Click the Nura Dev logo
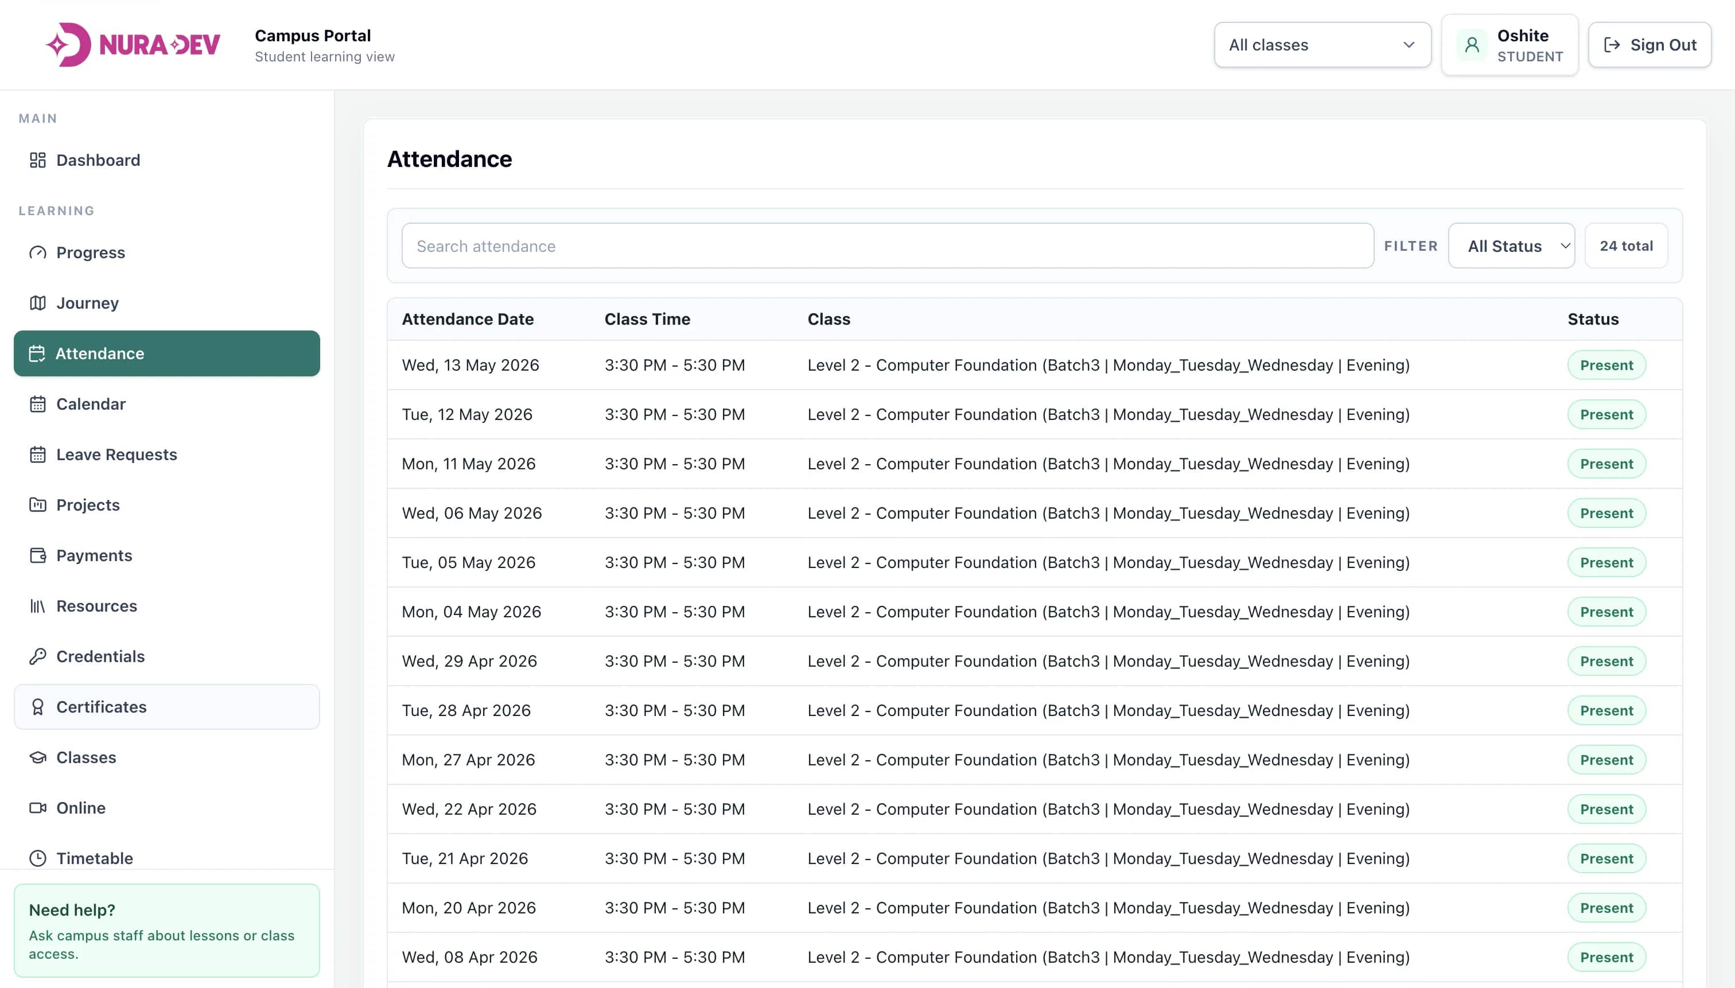 [x=133, y=45]
